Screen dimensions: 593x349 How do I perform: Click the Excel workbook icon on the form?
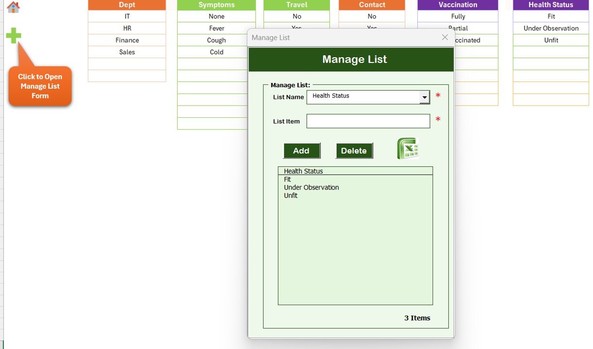408,149
